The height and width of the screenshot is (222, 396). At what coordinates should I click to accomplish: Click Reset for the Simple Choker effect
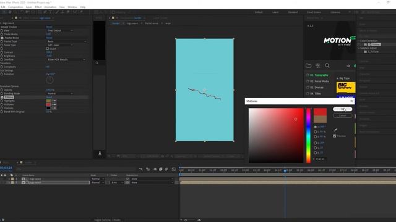pyautogui.click(x=49, y=27)
